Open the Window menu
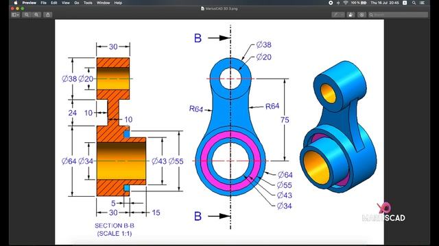 pyautogui.click(x=103, y=3)
